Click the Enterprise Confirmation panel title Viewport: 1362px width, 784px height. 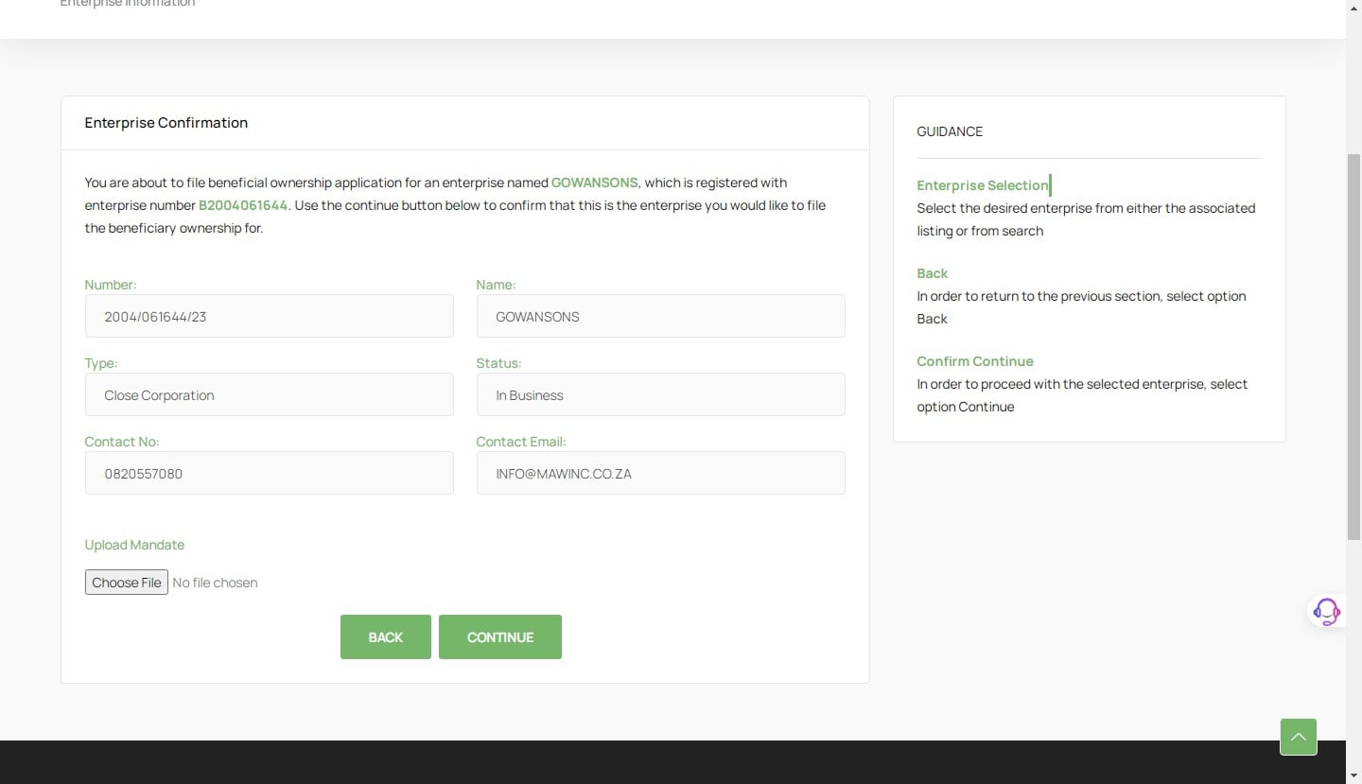pyautogui.click(x=166, y=123)
